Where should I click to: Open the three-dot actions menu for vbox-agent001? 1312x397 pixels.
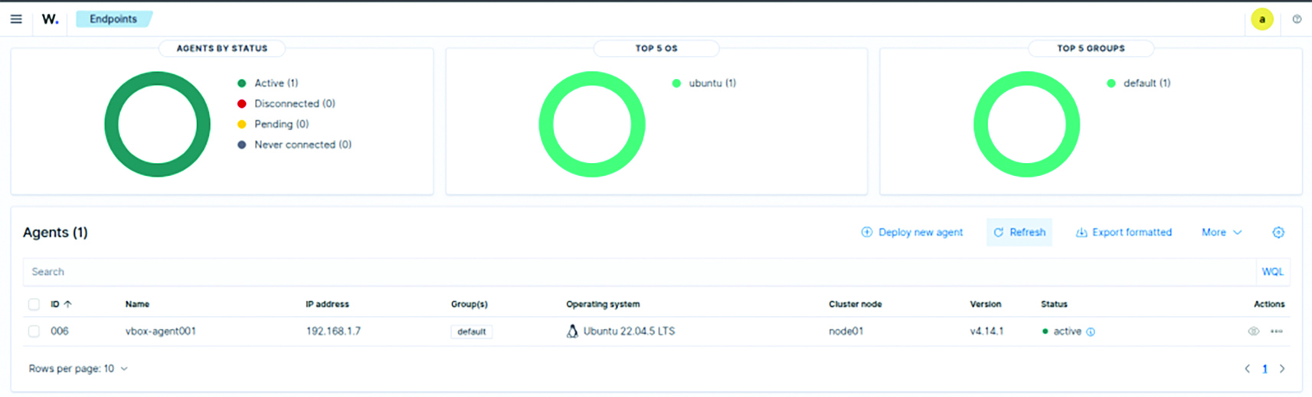1276,331
